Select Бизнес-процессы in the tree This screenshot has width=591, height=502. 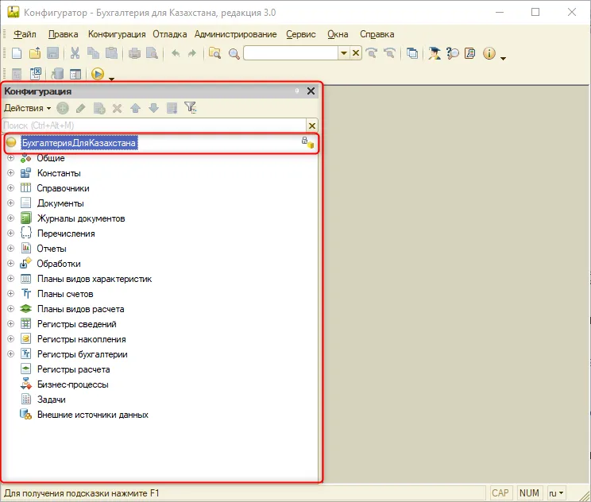point(73,384)
